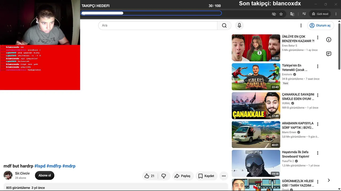Click the channel name 'VURAL'
The height and width of the screenshot is (191, 341).
pos(286,103)
